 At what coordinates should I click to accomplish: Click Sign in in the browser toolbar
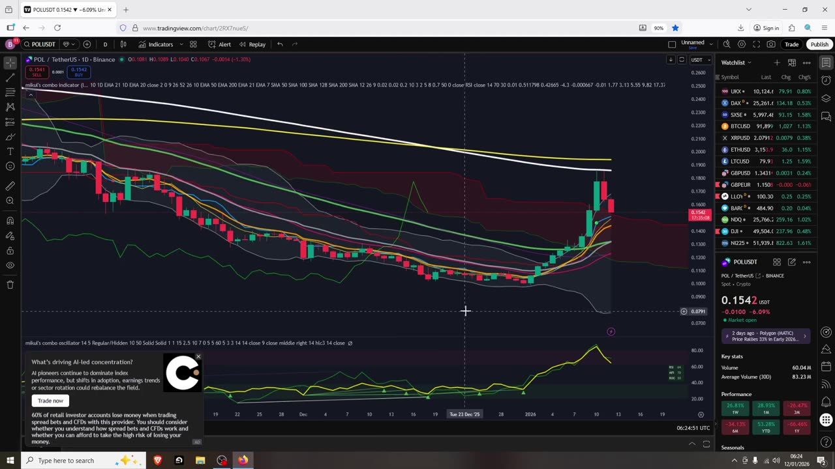click(767, 28)
